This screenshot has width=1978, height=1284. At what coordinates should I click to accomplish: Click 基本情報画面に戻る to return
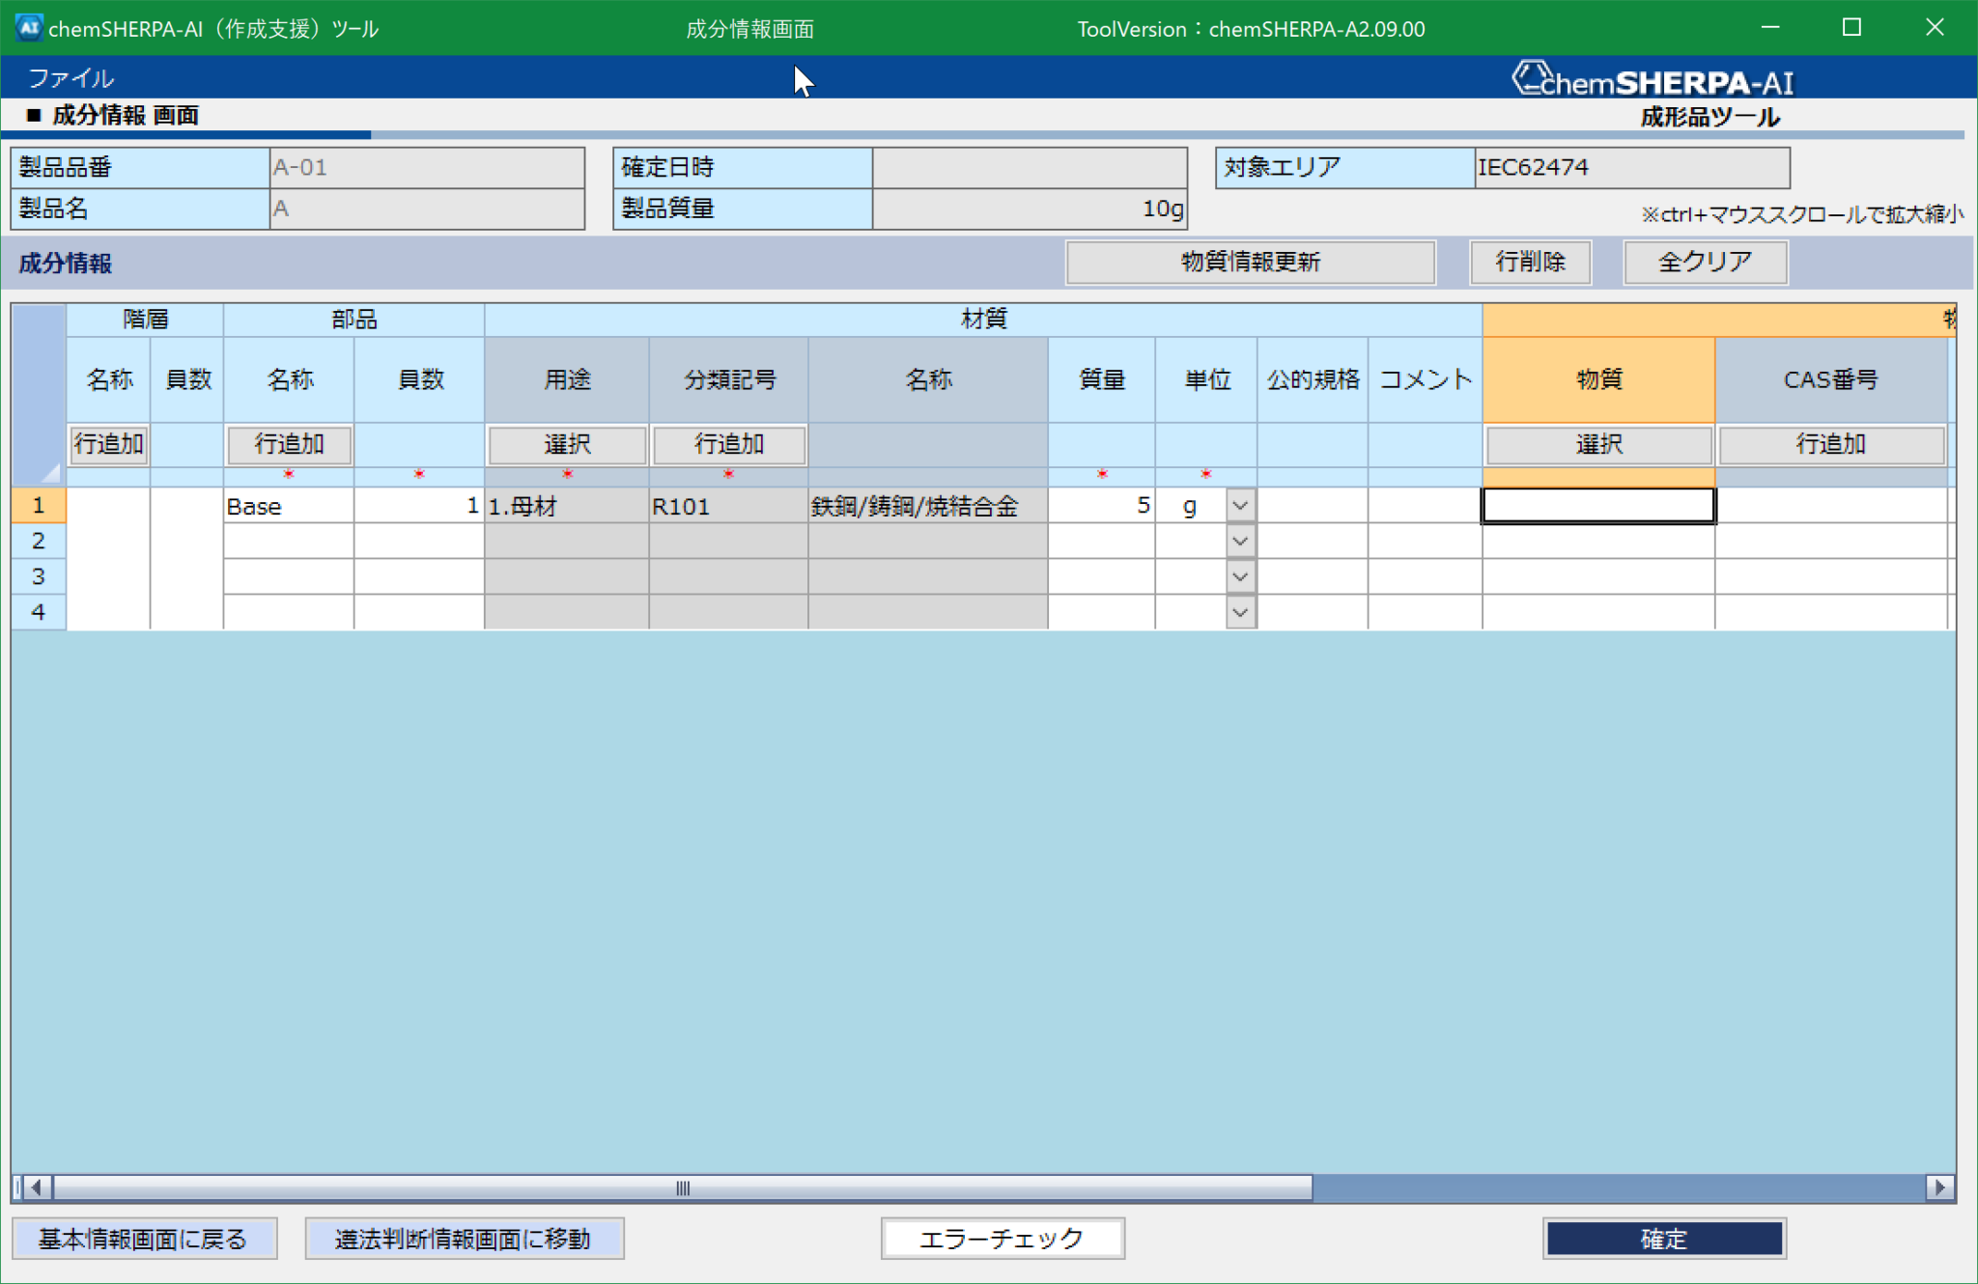pyautogui.click(x=145, y=1238)
